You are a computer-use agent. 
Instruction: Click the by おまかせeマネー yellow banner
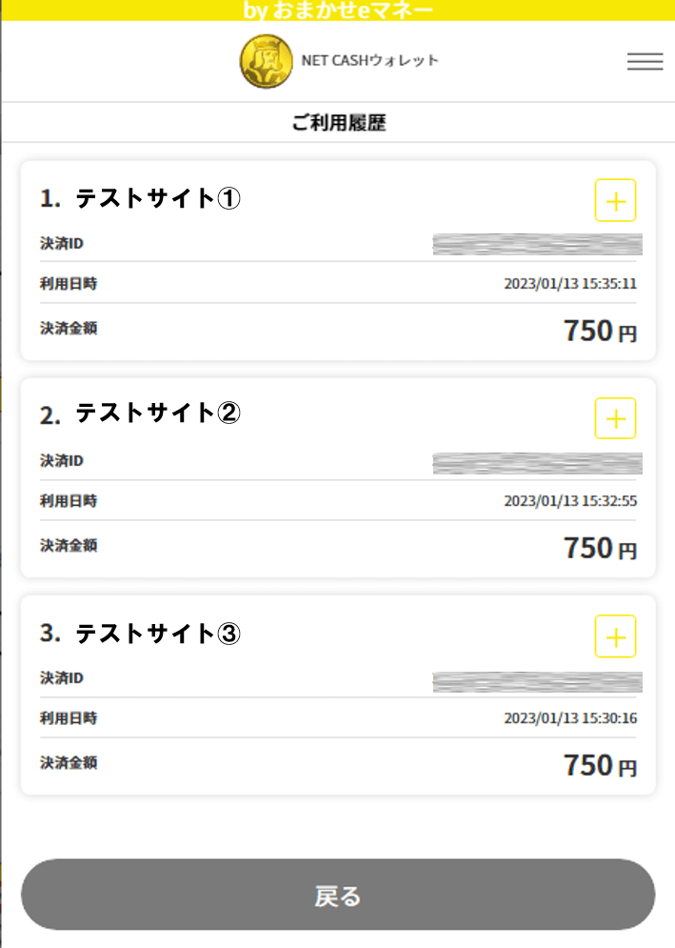(338, 10)
